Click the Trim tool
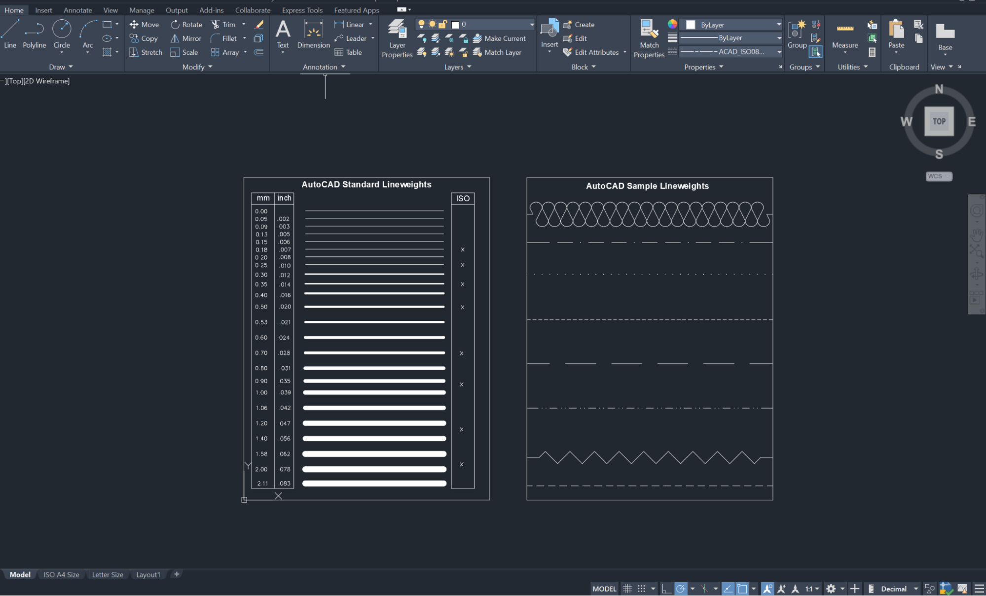Screen dimensions: 986x596 pyautogui.click(x=223, y=24)
